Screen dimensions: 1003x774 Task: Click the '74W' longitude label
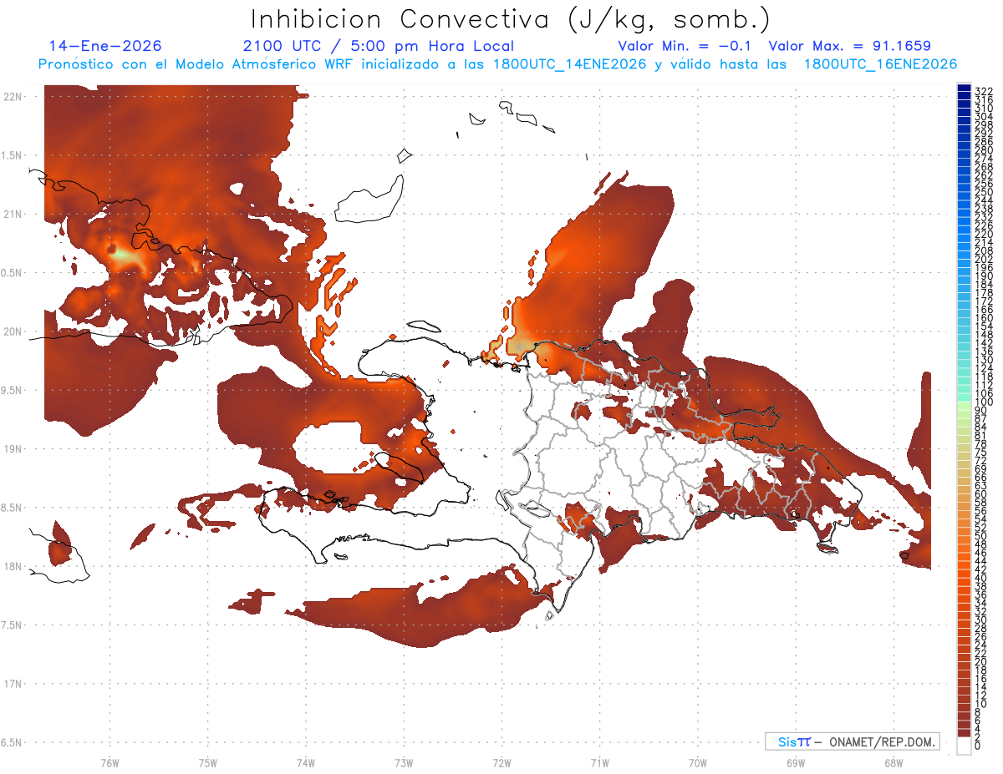pyautogui.click(x=306, y=762)
